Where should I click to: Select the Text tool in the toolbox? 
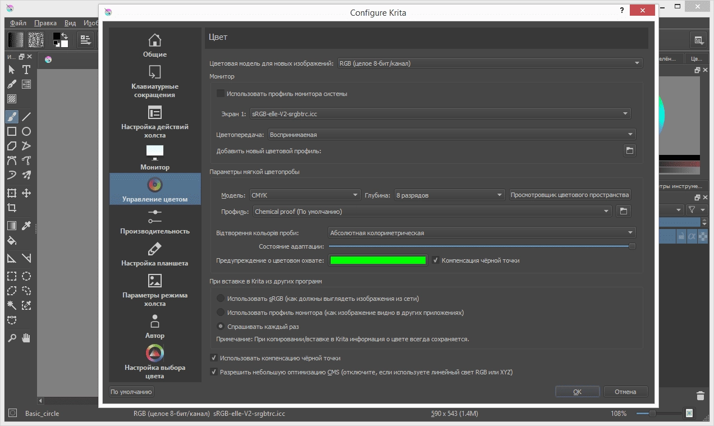tap(26, 70)
